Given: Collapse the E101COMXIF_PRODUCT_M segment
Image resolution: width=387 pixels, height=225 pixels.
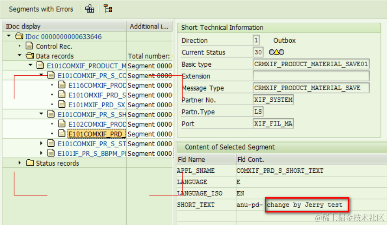Looking at the screenshot, I should click(30, 65).
